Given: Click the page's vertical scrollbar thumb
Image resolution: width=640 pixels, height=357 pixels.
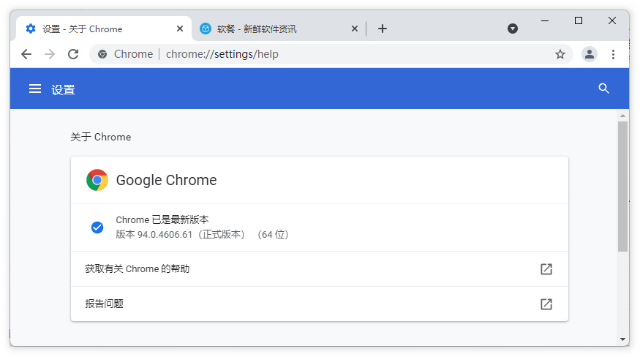Looking at the screenshot, I should [x=622, y=187].
